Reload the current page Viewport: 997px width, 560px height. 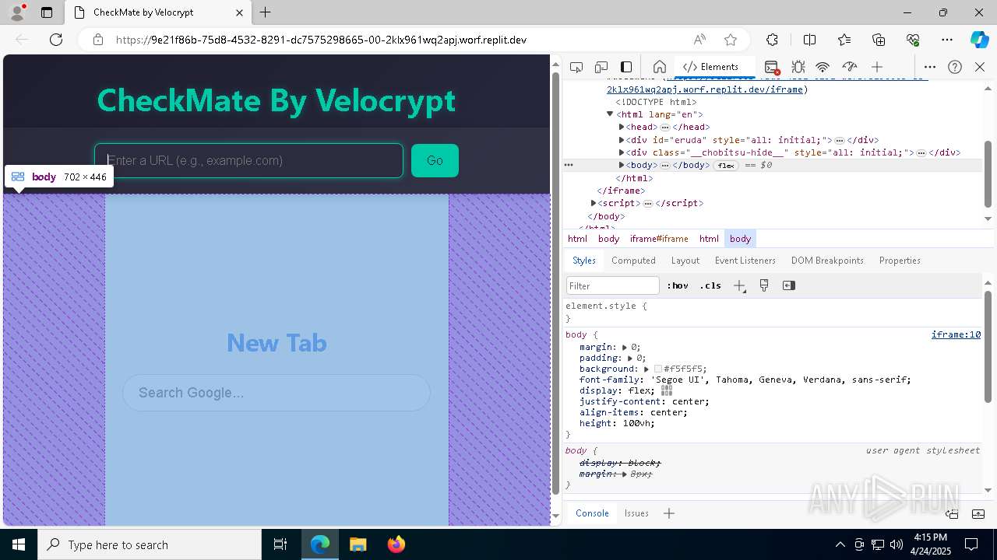[x=56, y=40]
